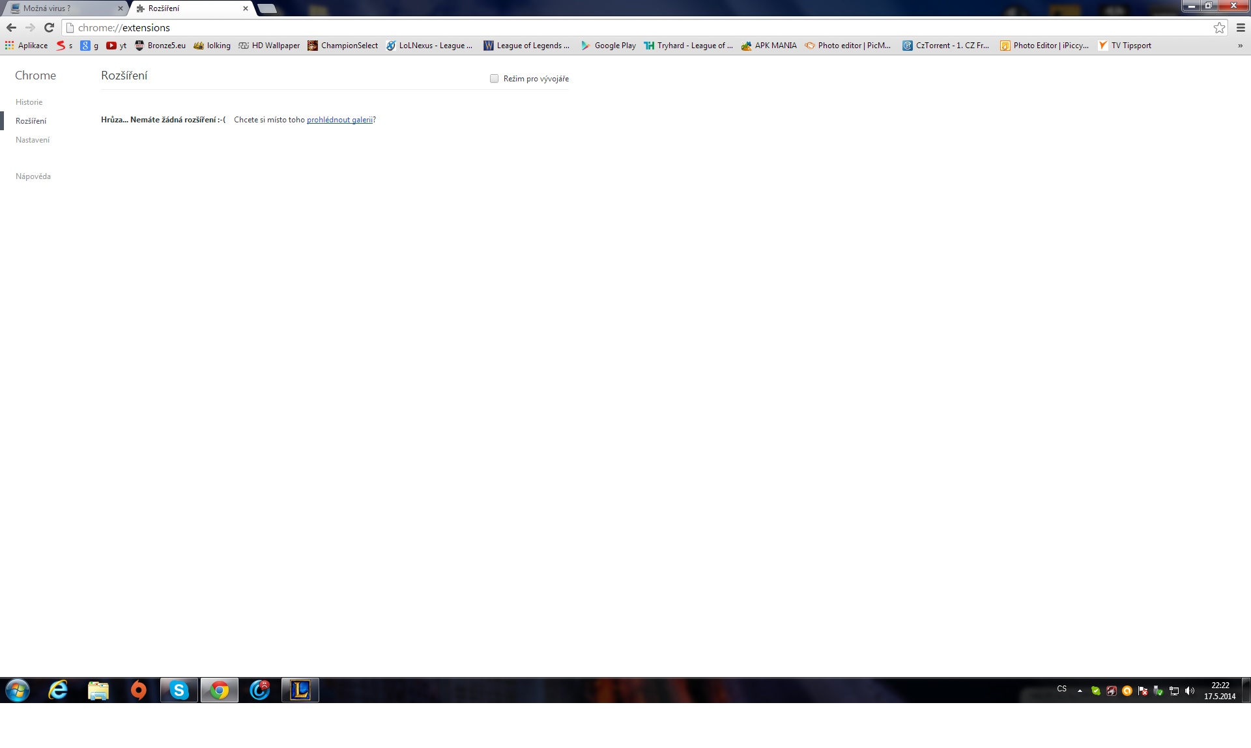Open Nastavení in the Chrome sidebar
The height and width of the screenshot is (748, 1251).
(33, 140)
